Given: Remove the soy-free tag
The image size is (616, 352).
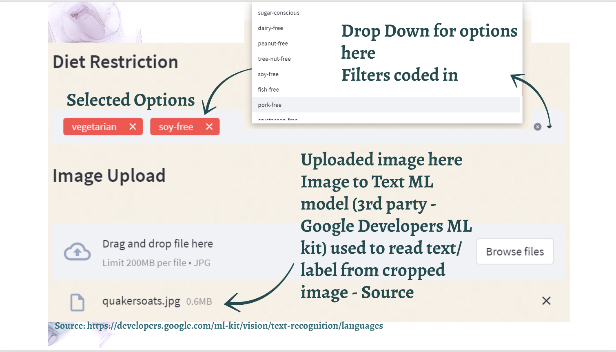Looking at the screenshot, I should click(209, 127).
